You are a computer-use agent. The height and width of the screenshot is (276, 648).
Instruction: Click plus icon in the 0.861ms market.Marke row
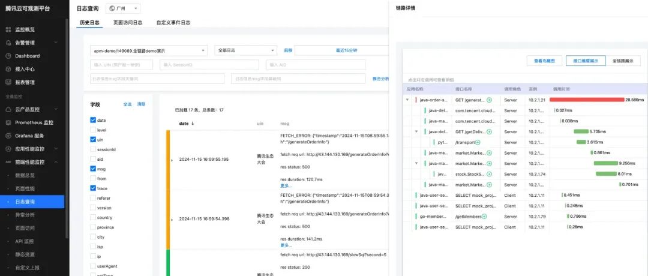pyautogui.click(x=489, y=153)
